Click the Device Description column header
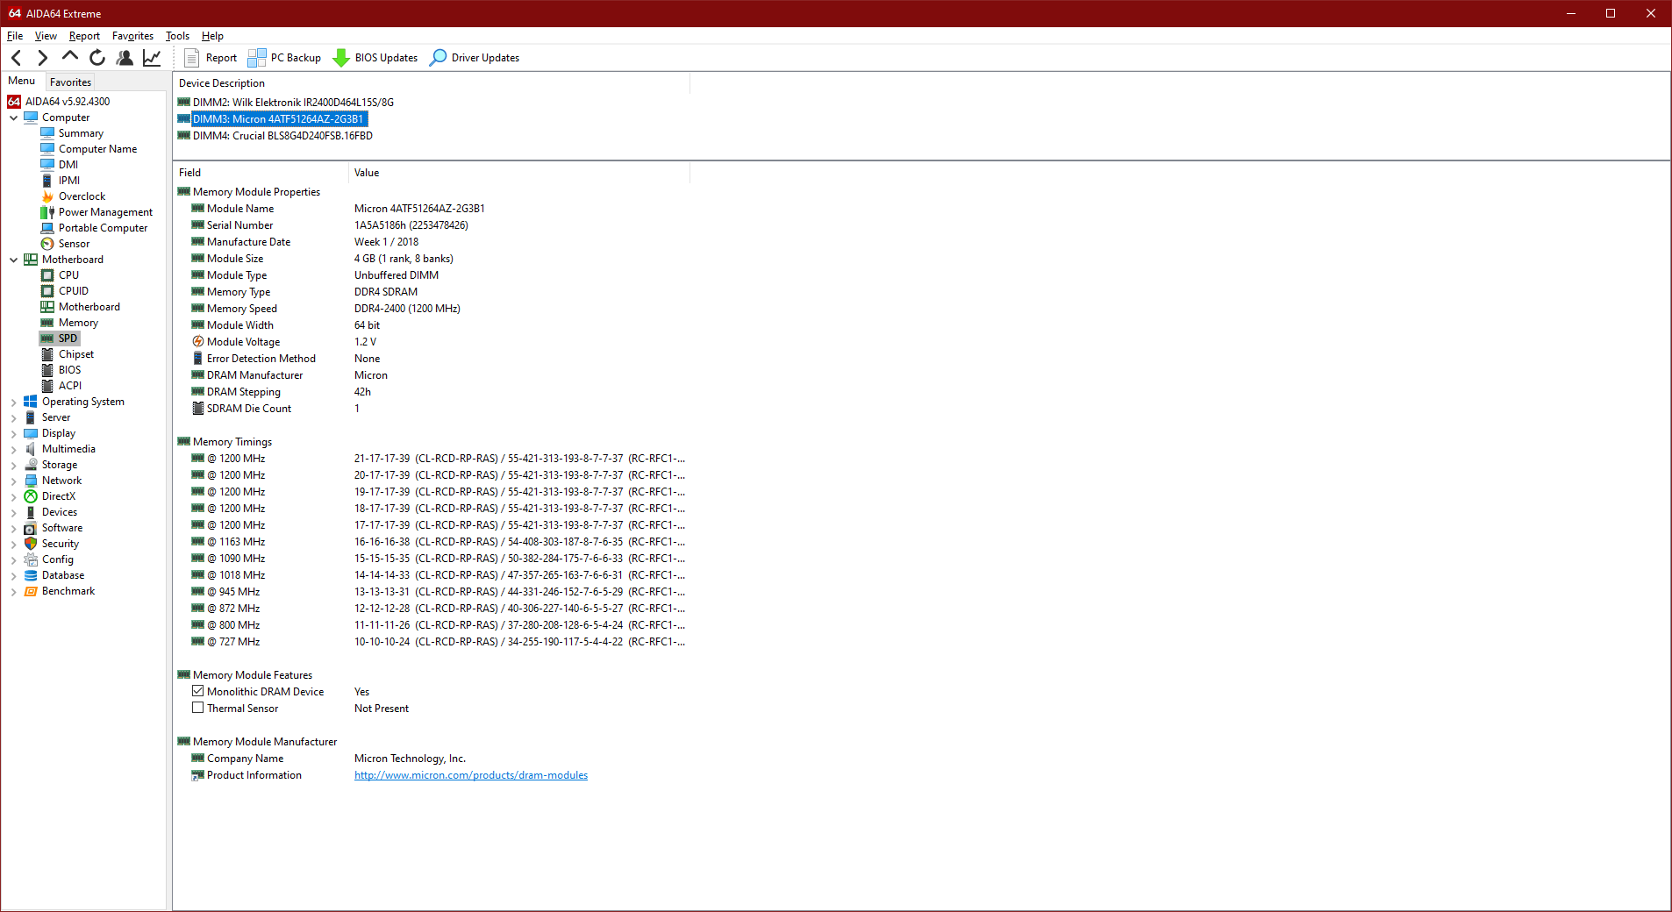This screenshot has width=1672, height=912. tap(432, 83)
